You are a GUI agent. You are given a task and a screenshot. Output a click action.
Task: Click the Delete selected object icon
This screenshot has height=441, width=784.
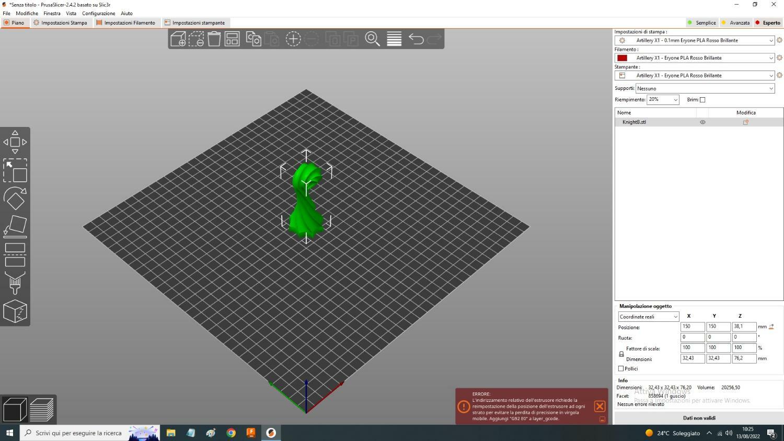pos(196,39)
